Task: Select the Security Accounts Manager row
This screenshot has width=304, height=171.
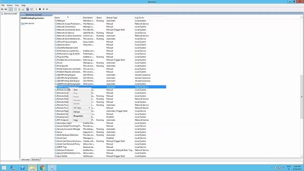Action: [x=110, y=129]
